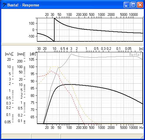This screenshot has width=145, height=140.
Task: Maximize the Basta! Response window
Action: click(133, 5)
